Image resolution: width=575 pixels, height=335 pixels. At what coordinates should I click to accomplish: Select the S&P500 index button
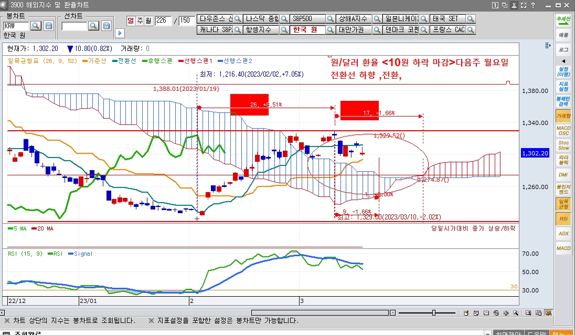click(307, 19)
